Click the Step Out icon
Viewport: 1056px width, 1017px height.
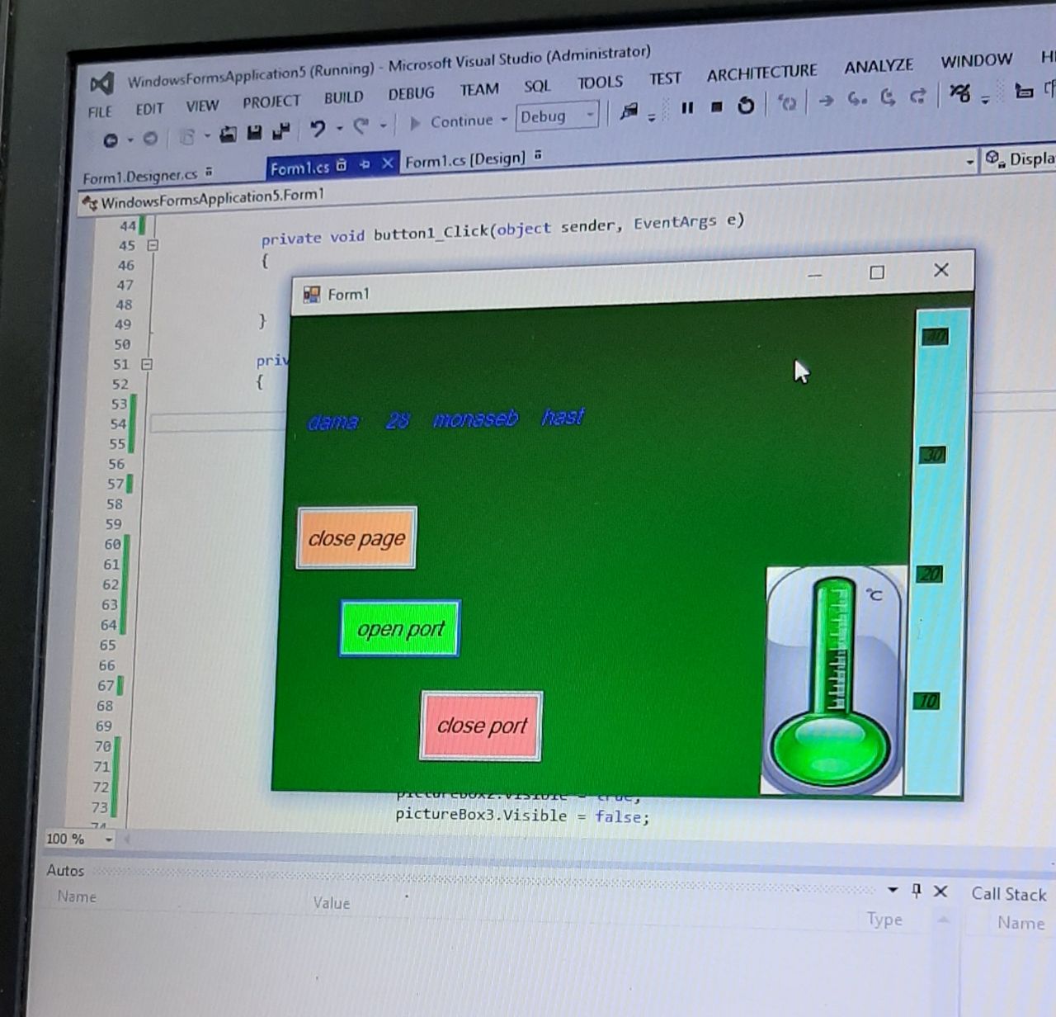pos(917,96)
